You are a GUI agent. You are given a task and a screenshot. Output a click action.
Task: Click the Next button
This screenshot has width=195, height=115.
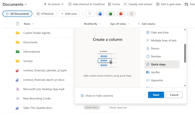pyautogui.click(x=156, y=95)
